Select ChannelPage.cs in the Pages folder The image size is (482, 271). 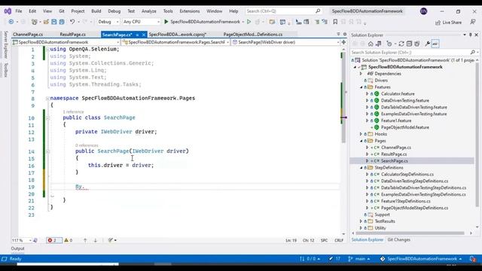pos(396,148)
